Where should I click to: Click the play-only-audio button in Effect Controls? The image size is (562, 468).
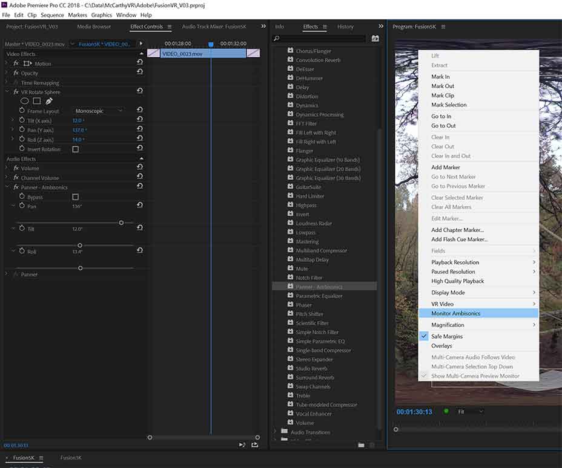tap(242, 445)
